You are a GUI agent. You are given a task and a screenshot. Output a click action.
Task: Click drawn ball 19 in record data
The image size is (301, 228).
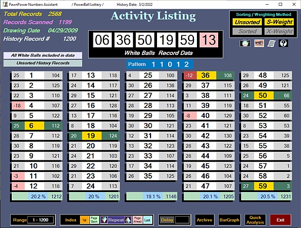(x=166, y=40)
